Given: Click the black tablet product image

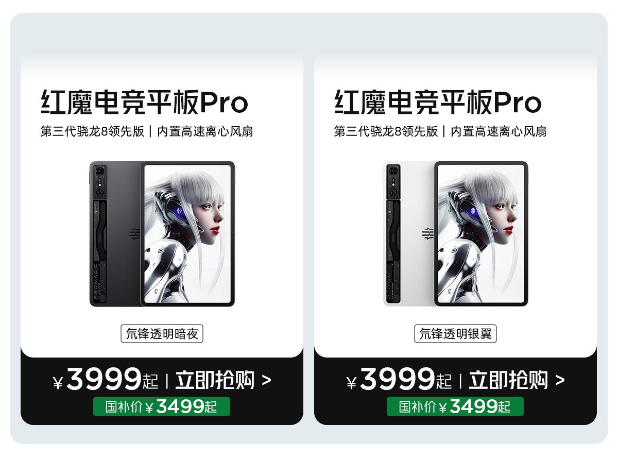Looking at the screenshot, I should 162,234.
